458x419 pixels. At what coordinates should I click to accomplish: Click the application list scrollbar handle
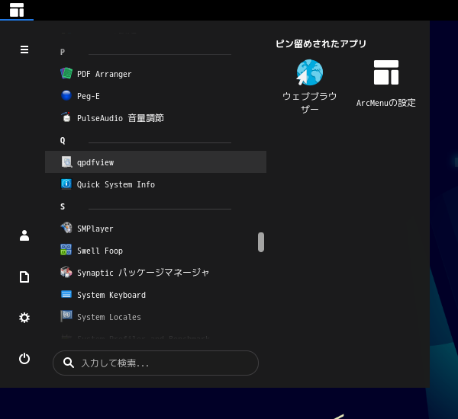(x=261, y=242)
